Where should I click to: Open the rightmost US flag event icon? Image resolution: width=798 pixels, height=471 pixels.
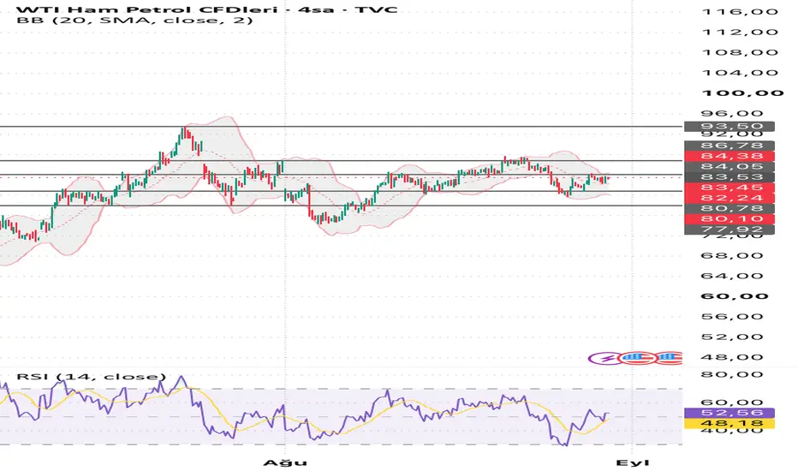(670, 358)
